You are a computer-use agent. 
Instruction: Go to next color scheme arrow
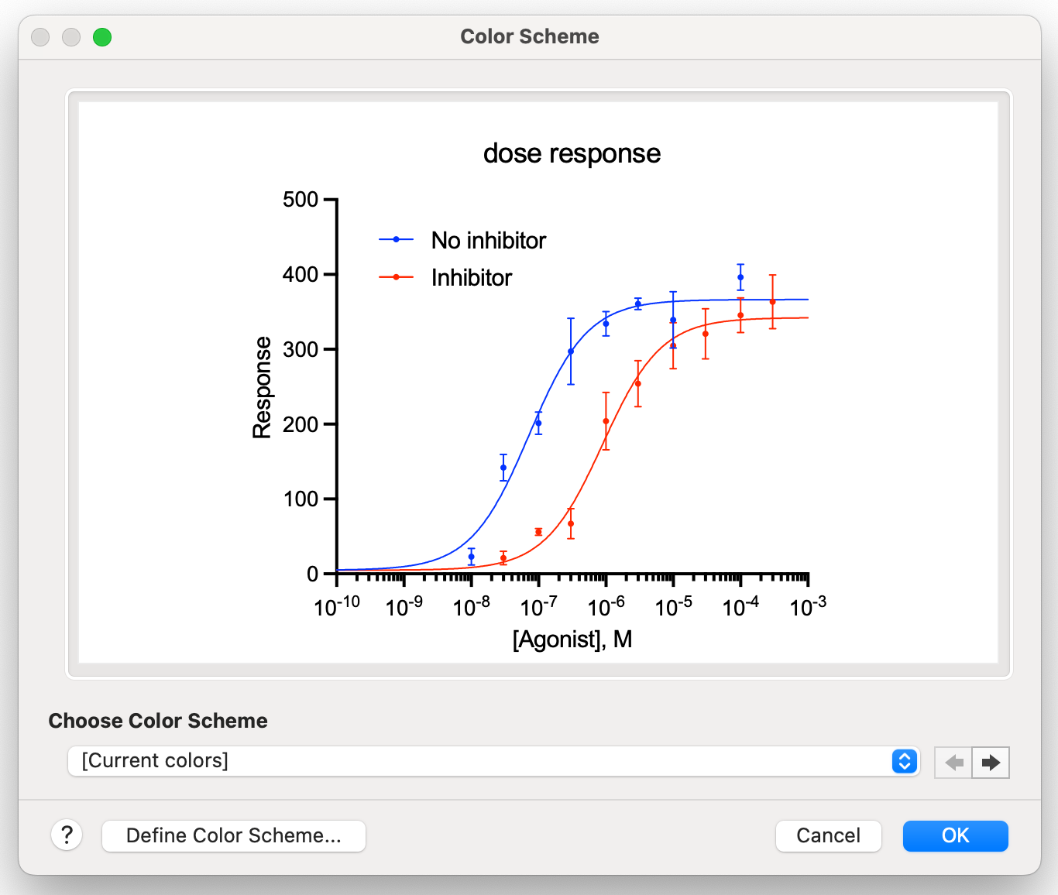pyautogui.click(x=991, y=763)
